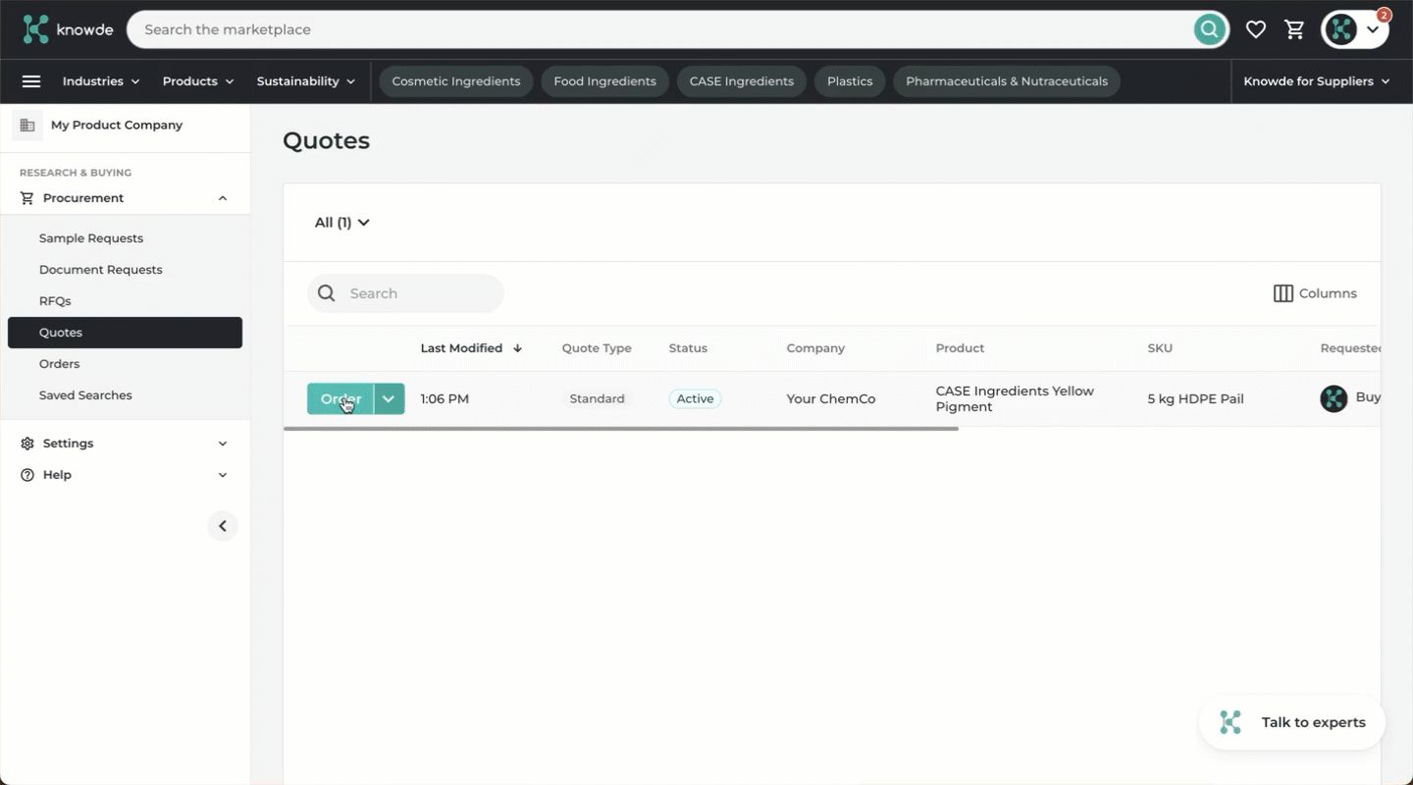This screenshot has width=1413, height=785.
Task: Click the Status column header
Action: pyautogui.click(x=688, y=348)
